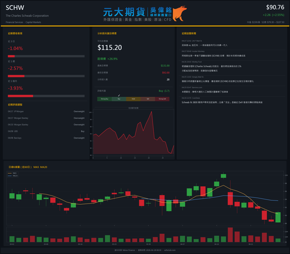Click the last green candlestick on the right

(x=278, y=217)
